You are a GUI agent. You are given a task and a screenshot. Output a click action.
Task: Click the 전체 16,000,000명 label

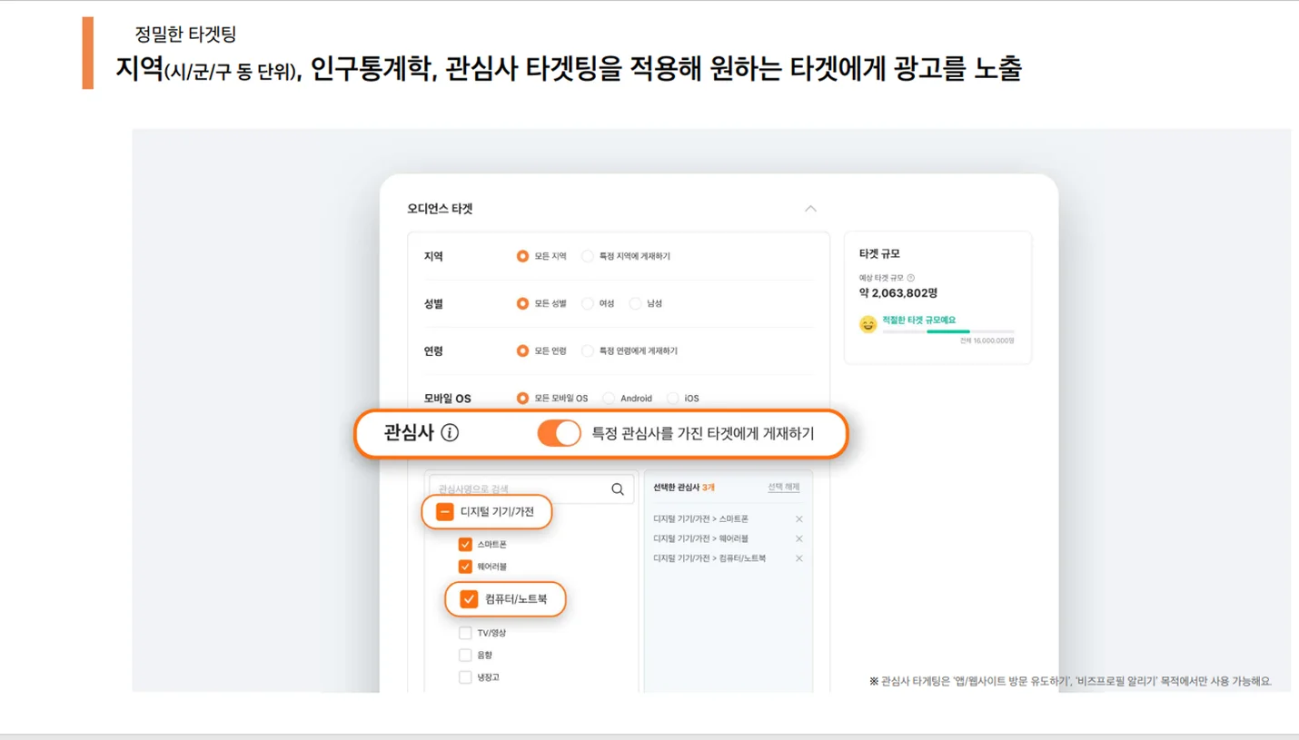tap(987, 340)
